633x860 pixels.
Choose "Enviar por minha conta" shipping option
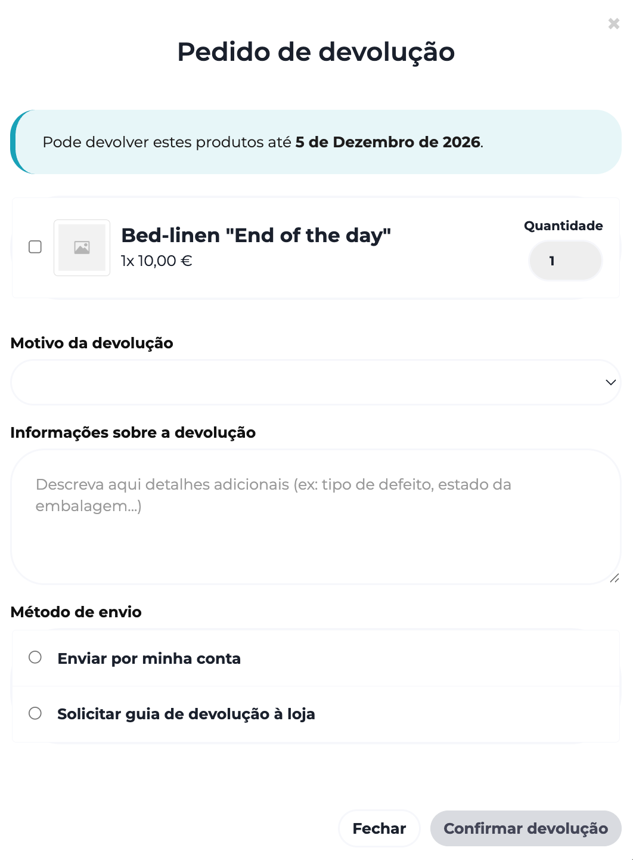click(35, 657)
